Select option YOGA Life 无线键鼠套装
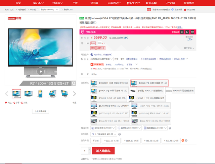This screenshot has height=164, width=215. pyautogui.click(x=180, y=91)
